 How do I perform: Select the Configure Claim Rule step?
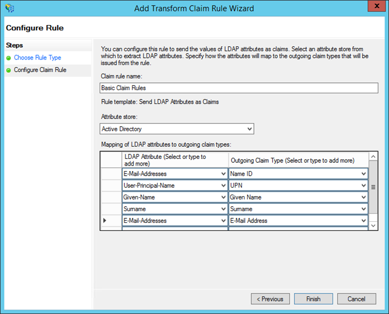(40, 70)
